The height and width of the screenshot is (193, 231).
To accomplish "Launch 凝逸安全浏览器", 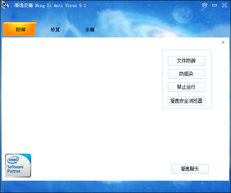I will pos(186,101).
